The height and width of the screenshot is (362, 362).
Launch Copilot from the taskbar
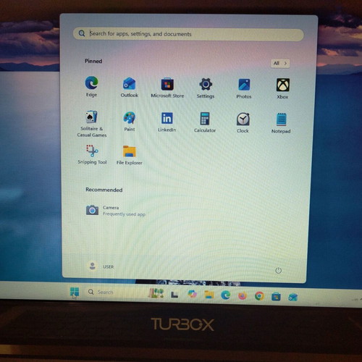tap(192, 294)
